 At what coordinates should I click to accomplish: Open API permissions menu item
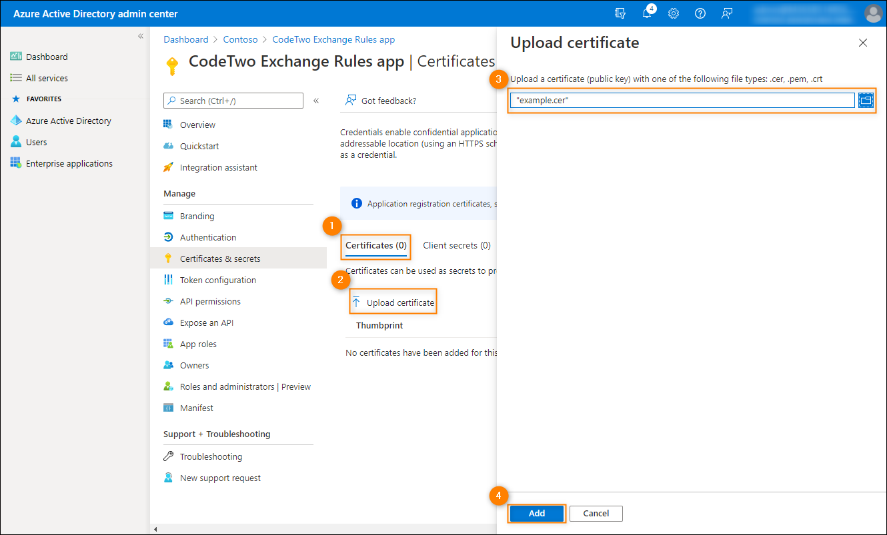210,301
